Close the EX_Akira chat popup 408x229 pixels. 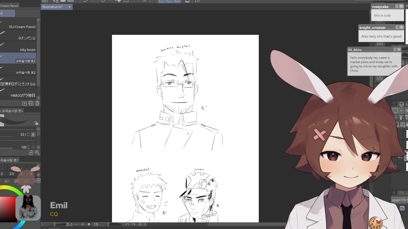coord(399,50)
